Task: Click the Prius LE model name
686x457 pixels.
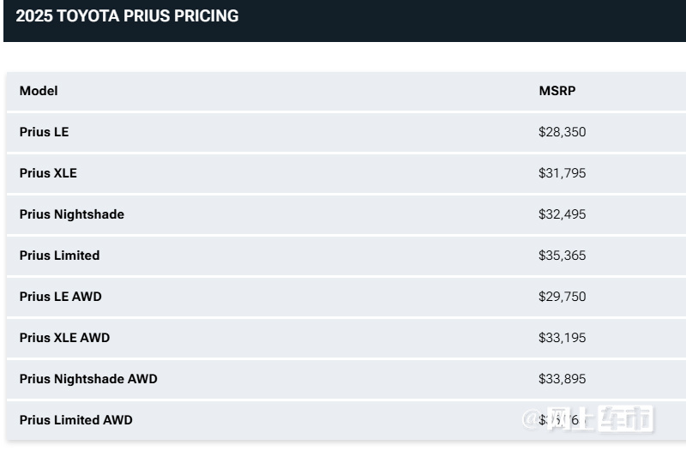Action: coord(45,132)
